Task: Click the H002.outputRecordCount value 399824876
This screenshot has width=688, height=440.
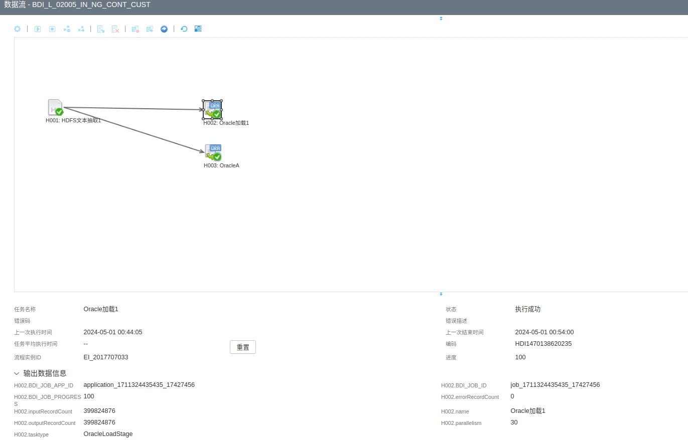Action: (x=99, y=422)
